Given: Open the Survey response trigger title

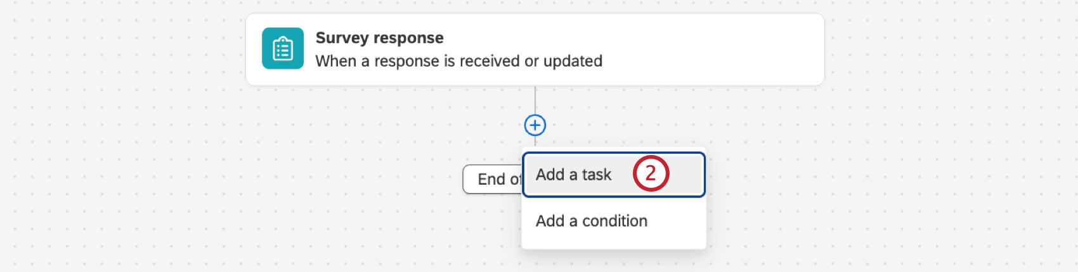Looking at the screenshot, I should [379, 38].
